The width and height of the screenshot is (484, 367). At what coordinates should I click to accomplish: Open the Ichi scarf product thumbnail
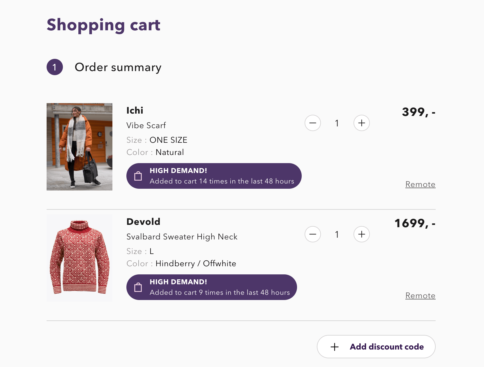coord(80,147)
